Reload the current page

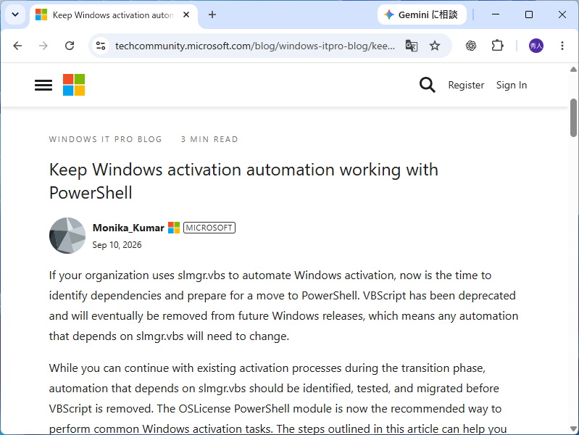[70, 46]
